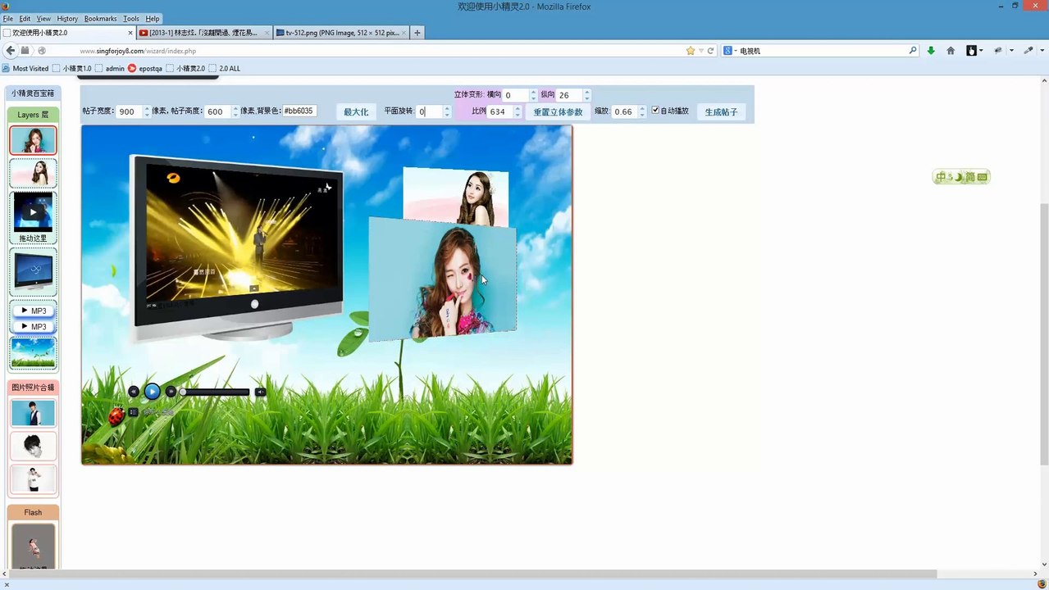Open the epostqa bookmark

[x=145, y=68]
